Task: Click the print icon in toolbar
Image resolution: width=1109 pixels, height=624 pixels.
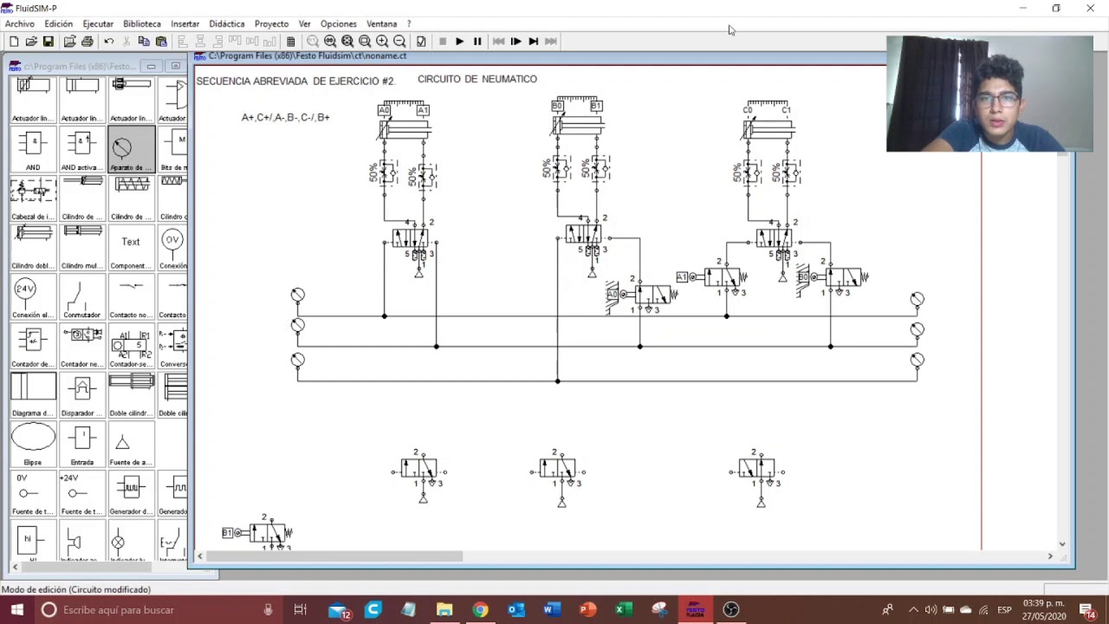Action: pyautogui.click(x=87, y=41)
